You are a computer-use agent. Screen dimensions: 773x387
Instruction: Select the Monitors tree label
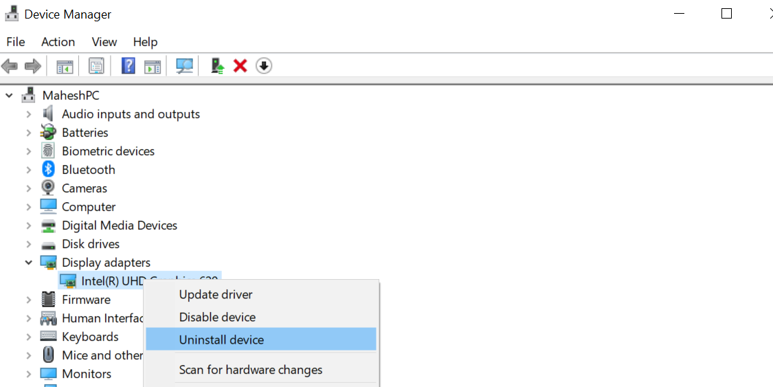pos(87,374)
